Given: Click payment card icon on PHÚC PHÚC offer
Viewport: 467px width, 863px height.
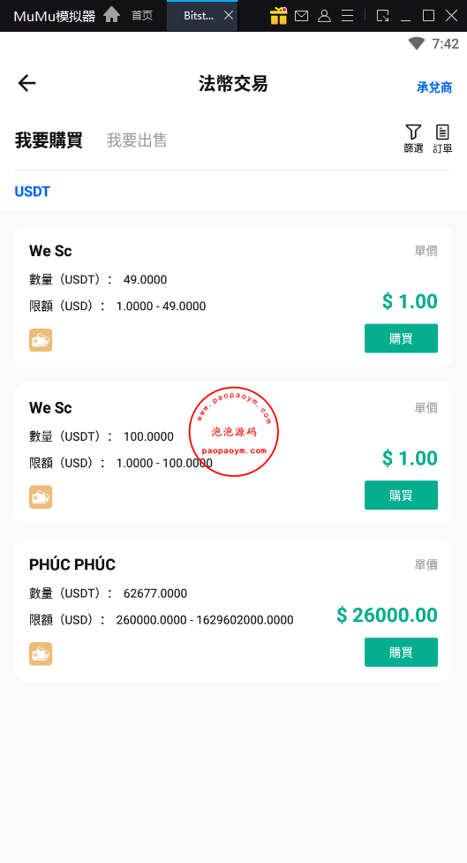Looking at the screenshot, I should (x=41, y=654).
